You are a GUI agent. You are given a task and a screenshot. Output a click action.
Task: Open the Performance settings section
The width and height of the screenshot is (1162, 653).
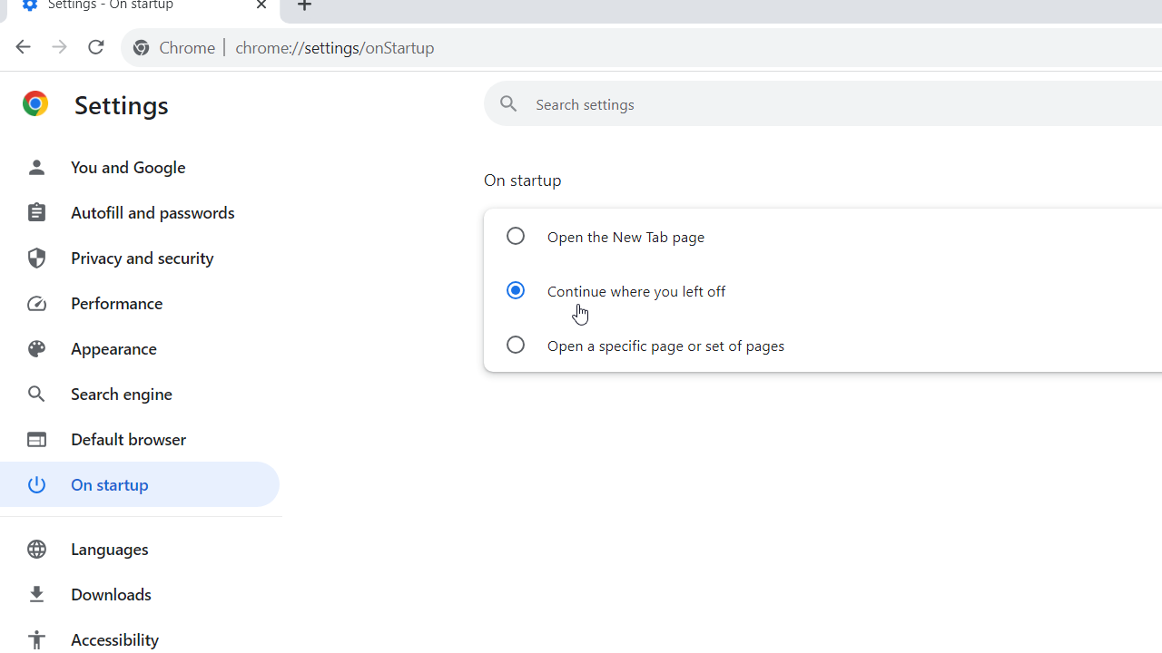(140, 303)
